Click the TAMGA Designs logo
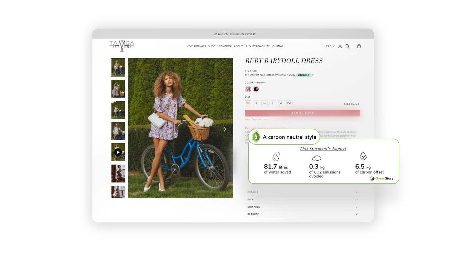This screenshot has width=471, height=263. [122, 46]
